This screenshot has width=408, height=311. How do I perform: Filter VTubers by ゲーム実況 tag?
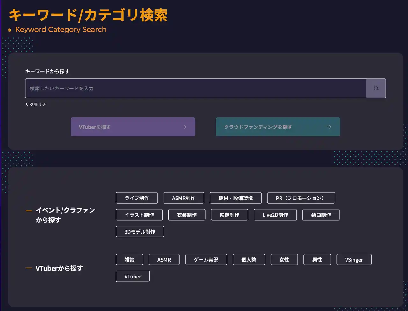206,260
